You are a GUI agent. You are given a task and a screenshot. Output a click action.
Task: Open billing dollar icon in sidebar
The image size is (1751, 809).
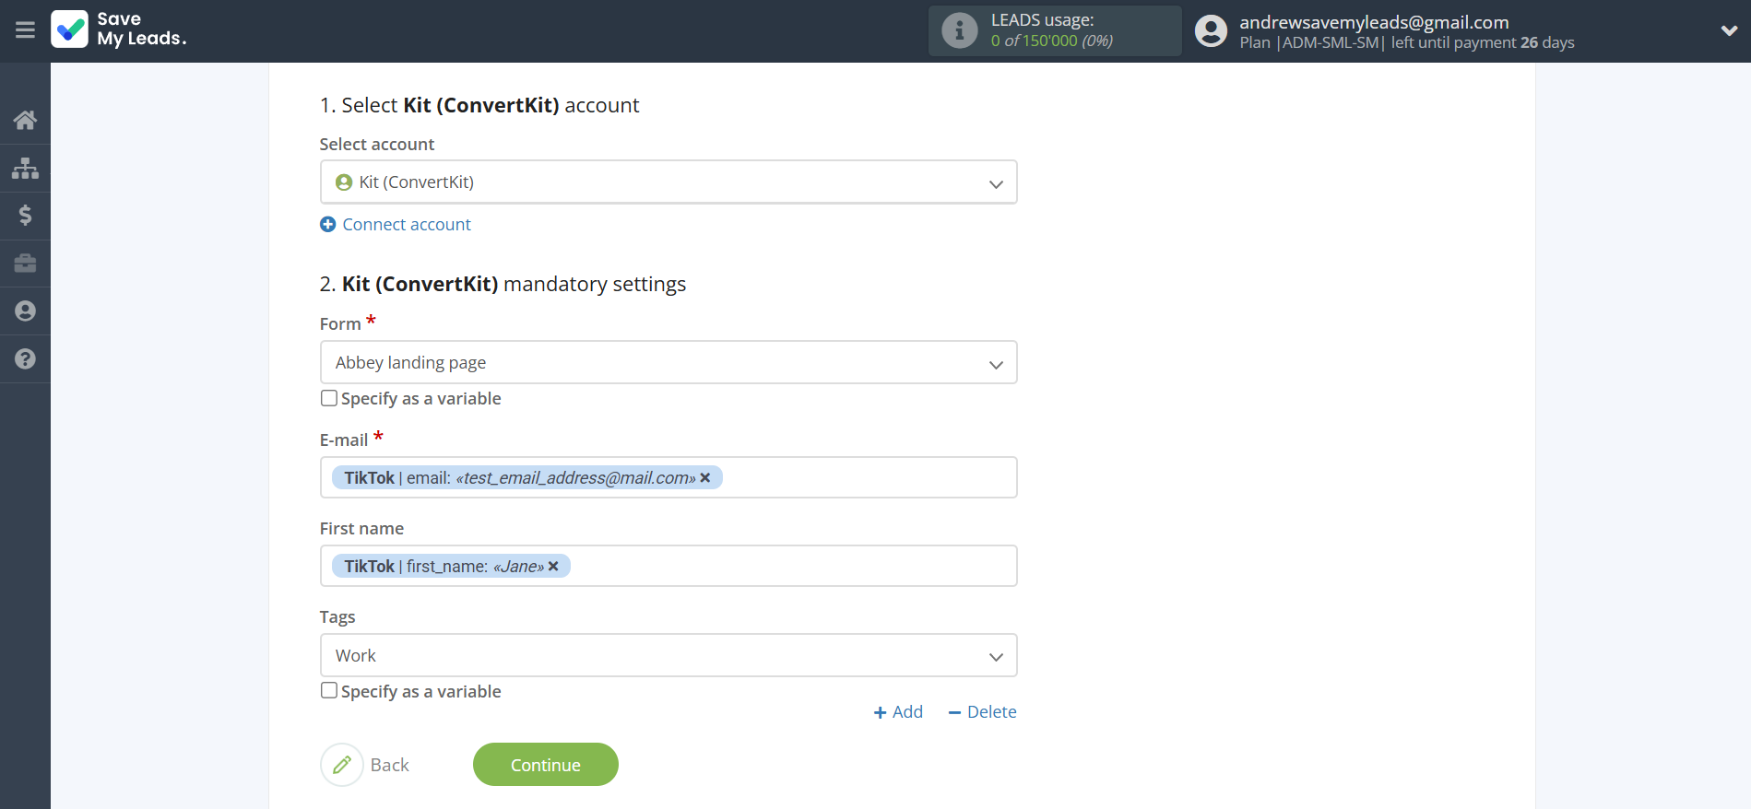(x=25, y=216)
